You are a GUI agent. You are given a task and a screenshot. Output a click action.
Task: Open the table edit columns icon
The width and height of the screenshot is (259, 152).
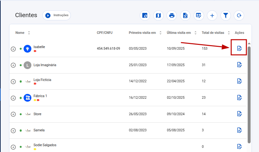[199, 15]
